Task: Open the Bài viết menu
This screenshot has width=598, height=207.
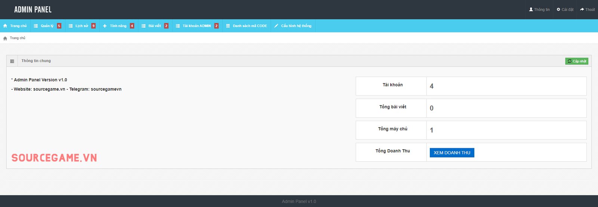Action: coord(155,26)
